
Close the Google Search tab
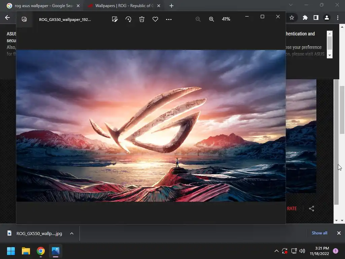pyautogui.click(x=78, y=6)
